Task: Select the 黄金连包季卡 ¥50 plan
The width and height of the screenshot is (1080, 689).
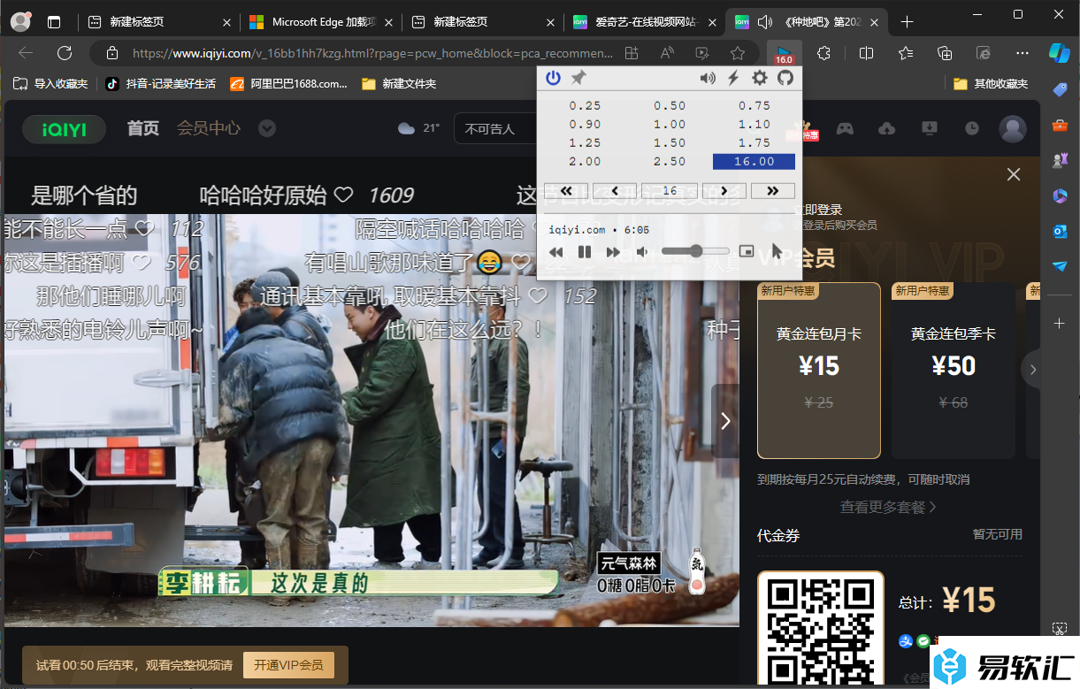Action: (x=954, y=370)
